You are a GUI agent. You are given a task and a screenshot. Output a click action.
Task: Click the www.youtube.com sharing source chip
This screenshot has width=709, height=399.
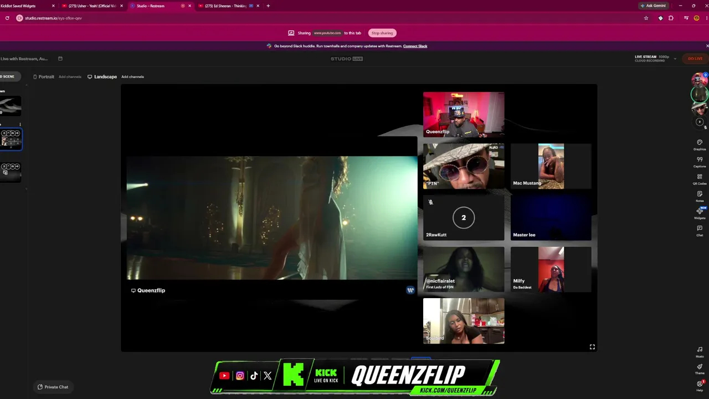[327, 33]
